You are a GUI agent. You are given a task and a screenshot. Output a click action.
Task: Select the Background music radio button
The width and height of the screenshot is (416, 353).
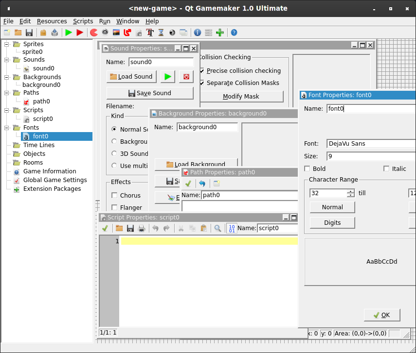point(114,141)
